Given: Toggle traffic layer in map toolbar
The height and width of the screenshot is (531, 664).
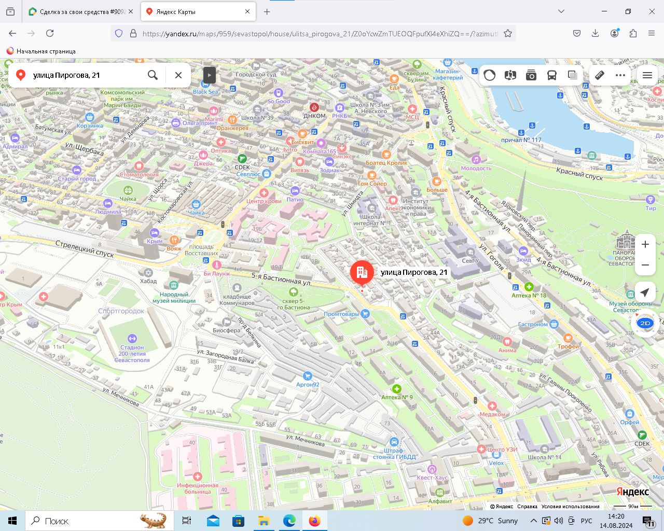Looking at the screenshot, I should point(489,75).
